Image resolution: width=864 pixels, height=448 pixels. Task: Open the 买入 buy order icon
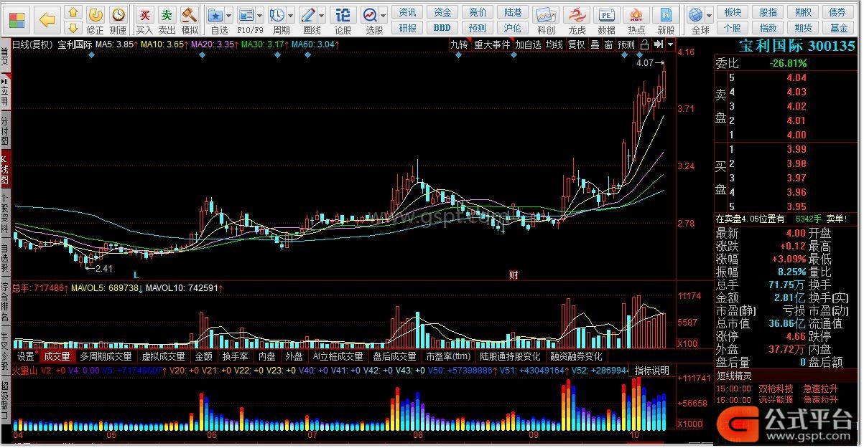point(144,20)
